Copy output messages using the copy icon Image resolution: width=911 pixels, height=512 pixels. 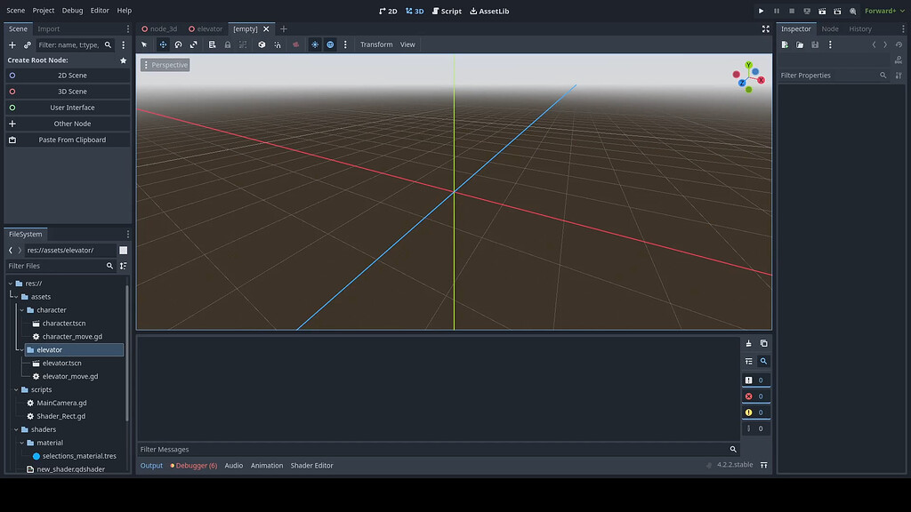765,344
